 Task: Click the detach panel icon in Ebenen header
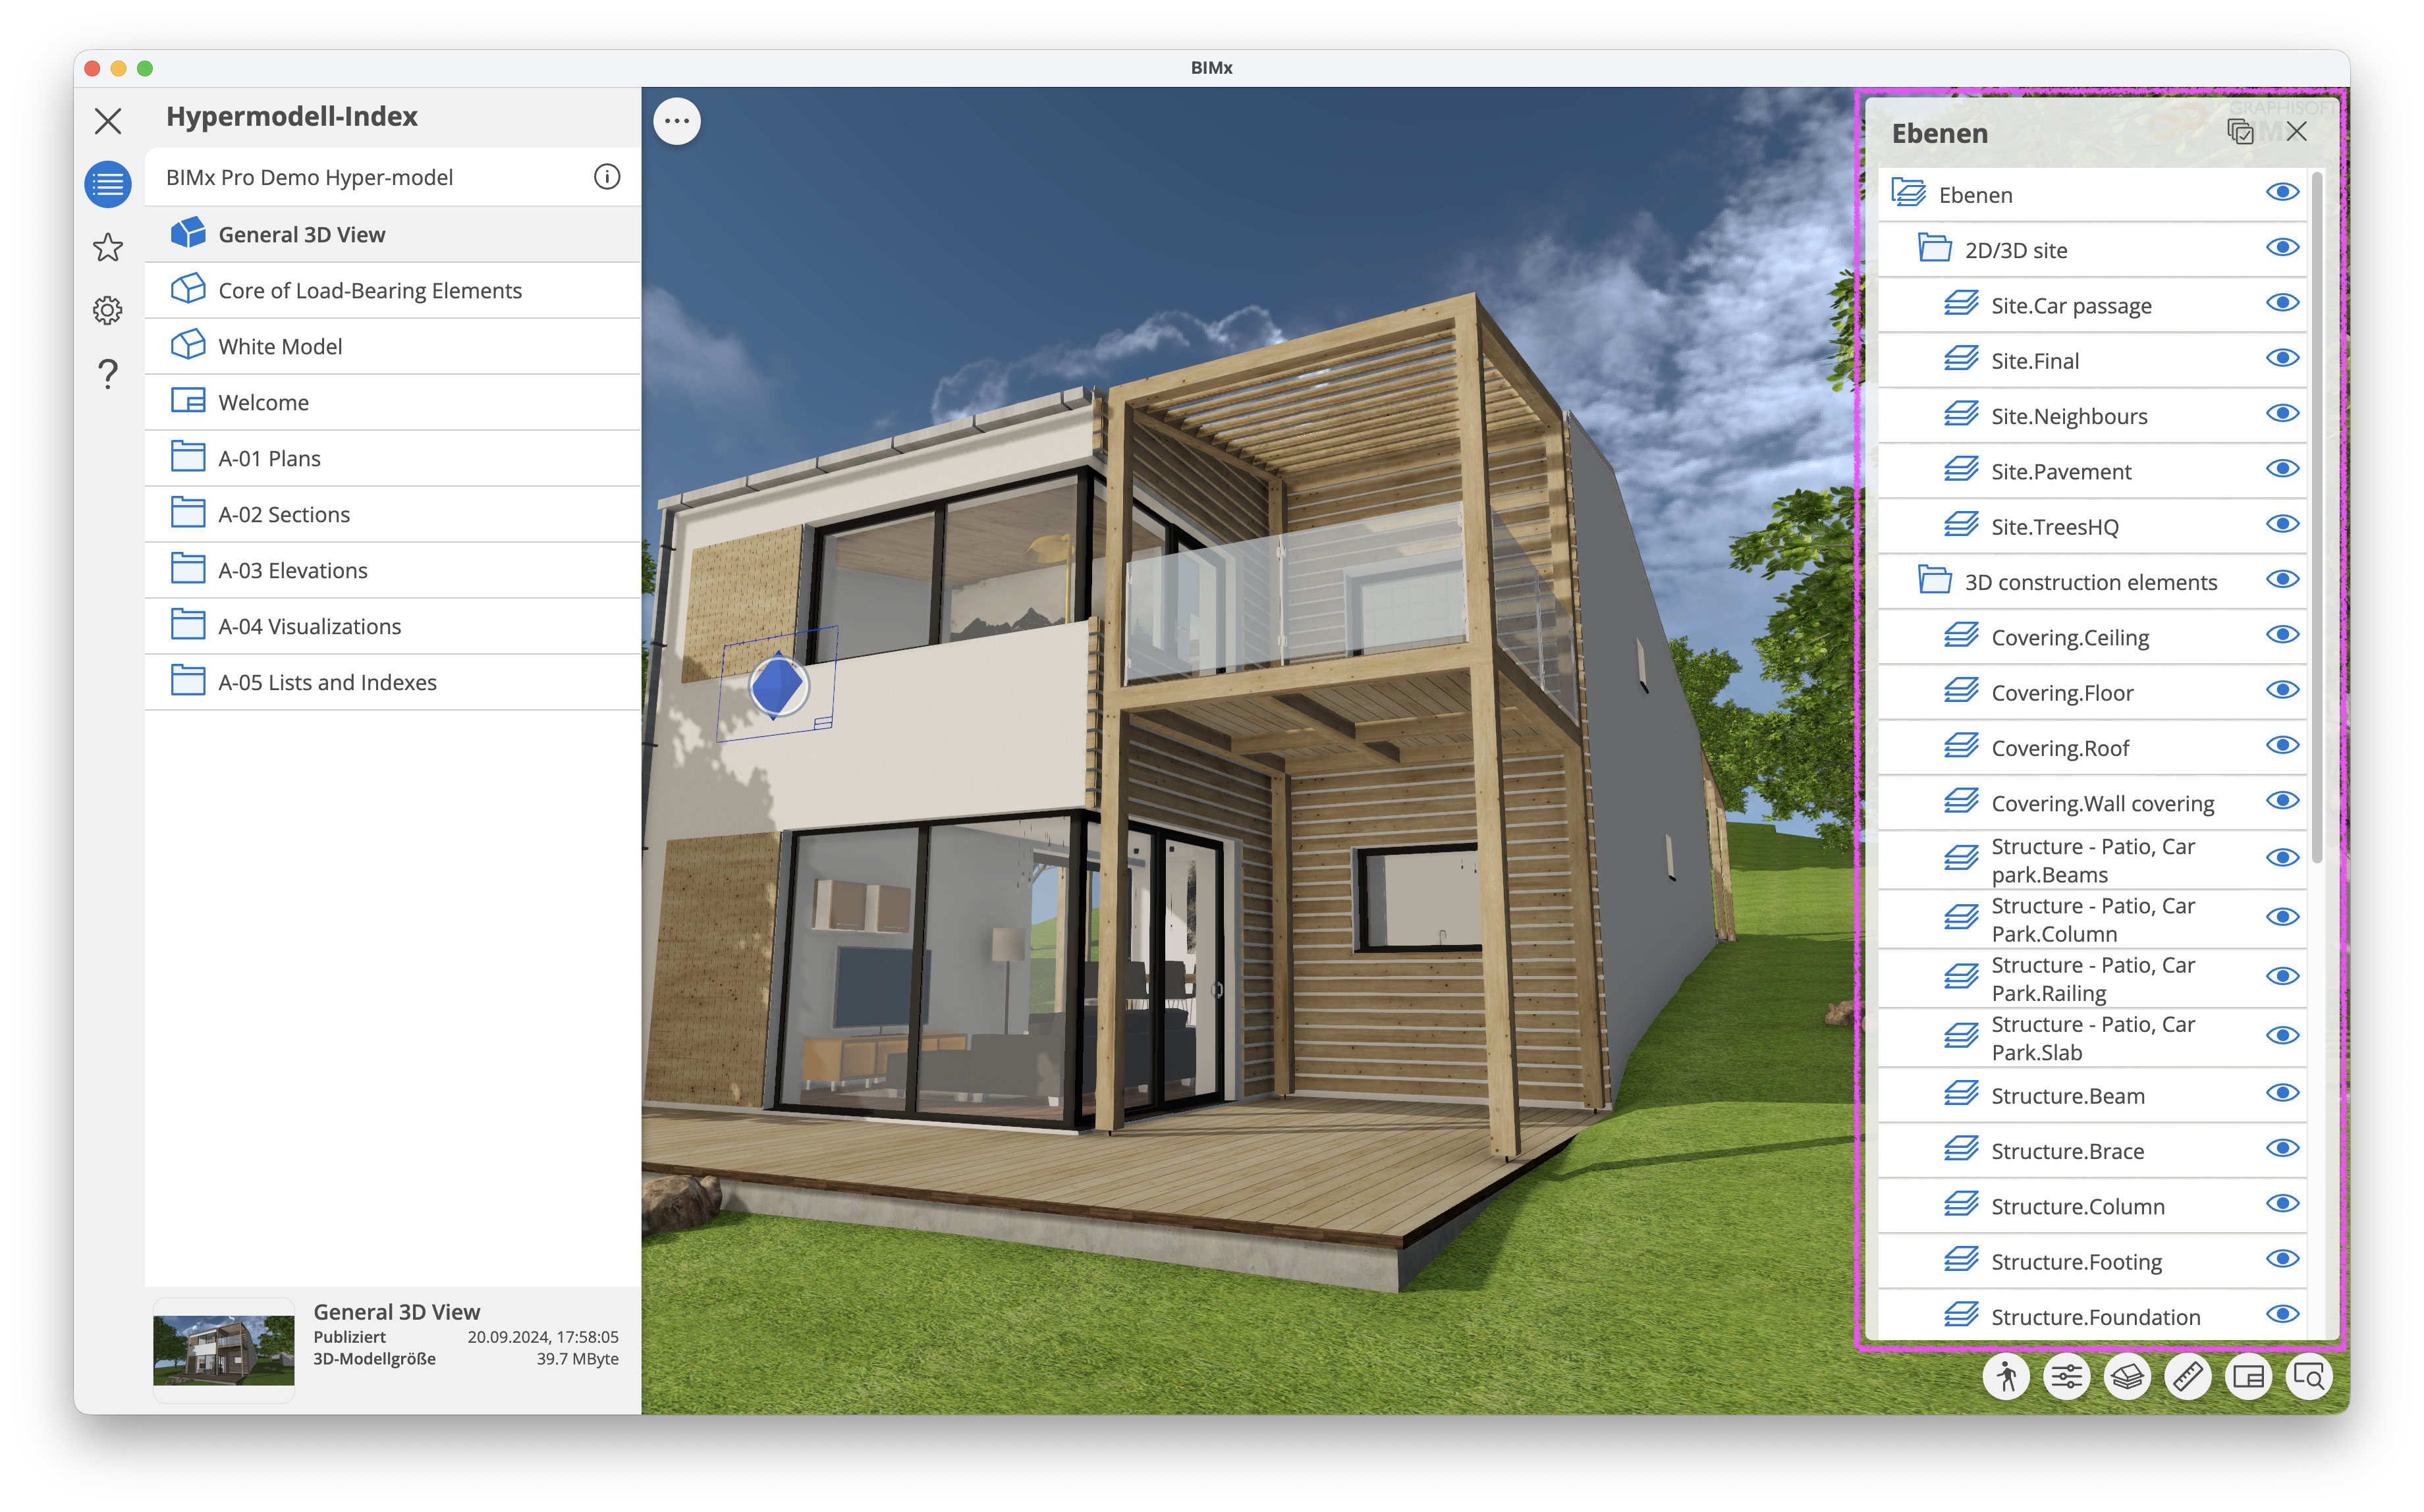tap(2240, 132)
